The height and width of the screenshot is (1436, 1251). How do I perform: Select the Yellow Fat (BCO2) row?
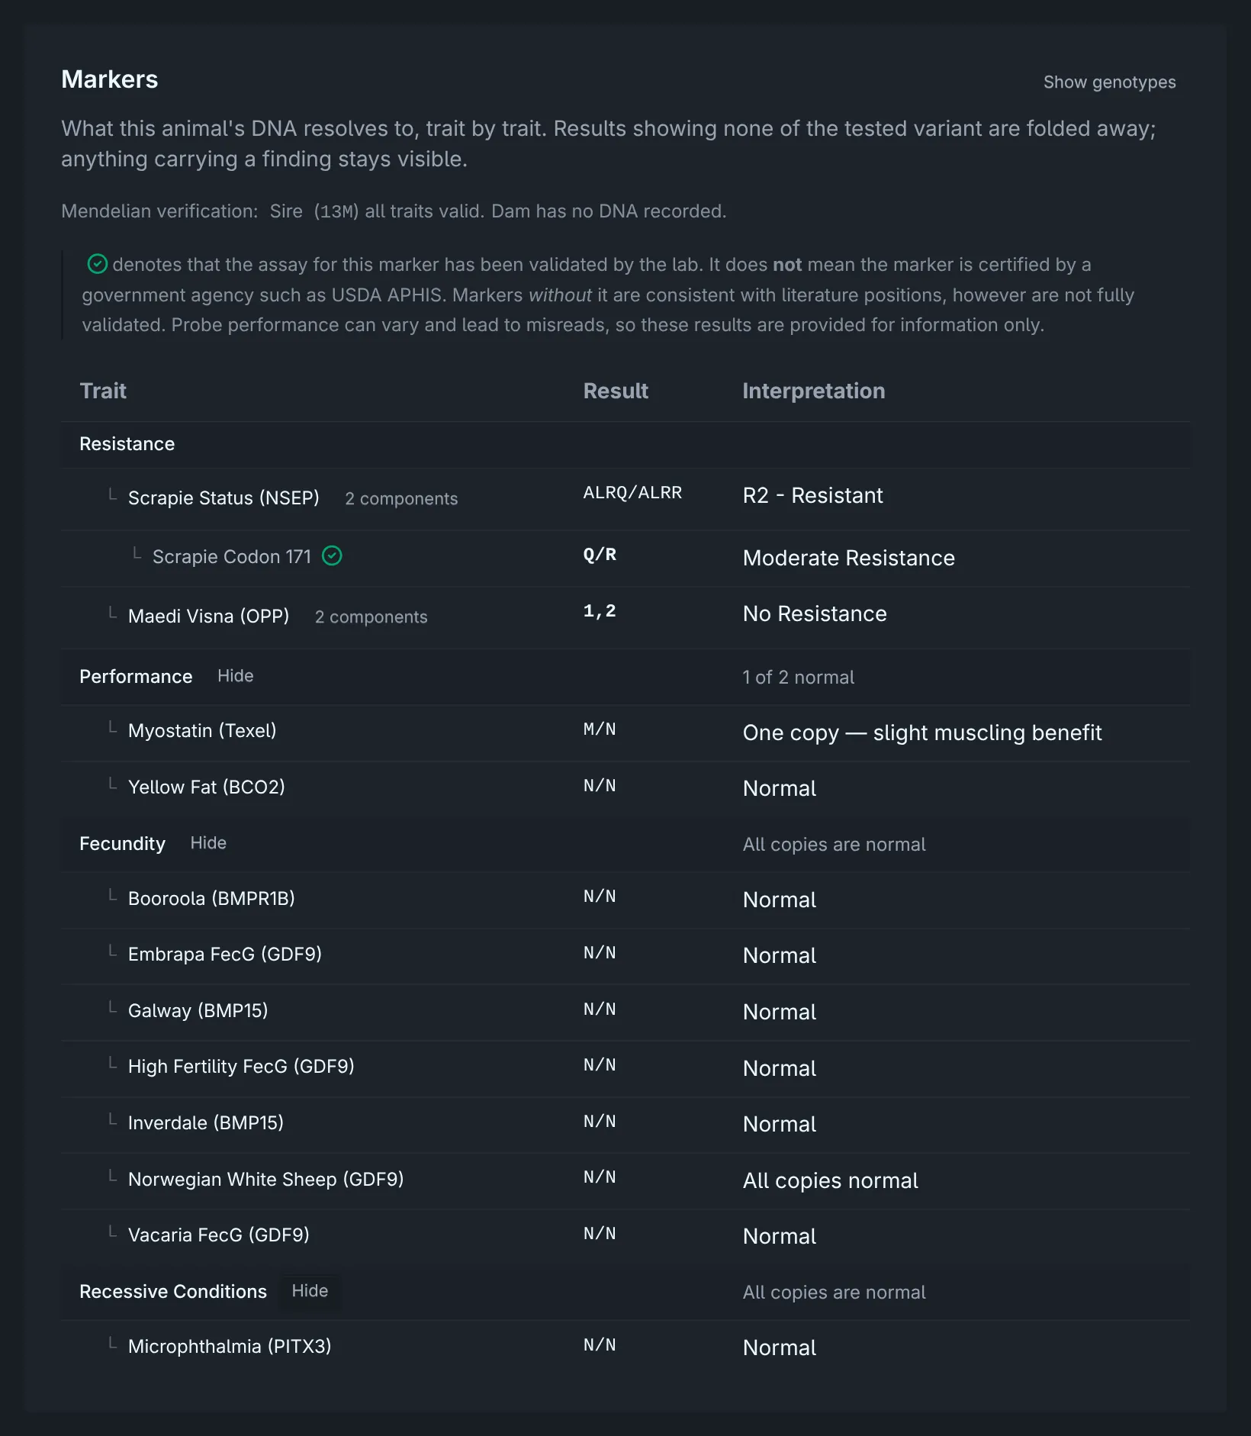click(x=625, y=788)
